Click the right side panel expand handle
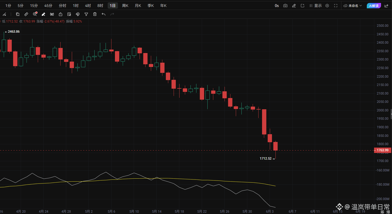392x214 pixels. (391, 114)
